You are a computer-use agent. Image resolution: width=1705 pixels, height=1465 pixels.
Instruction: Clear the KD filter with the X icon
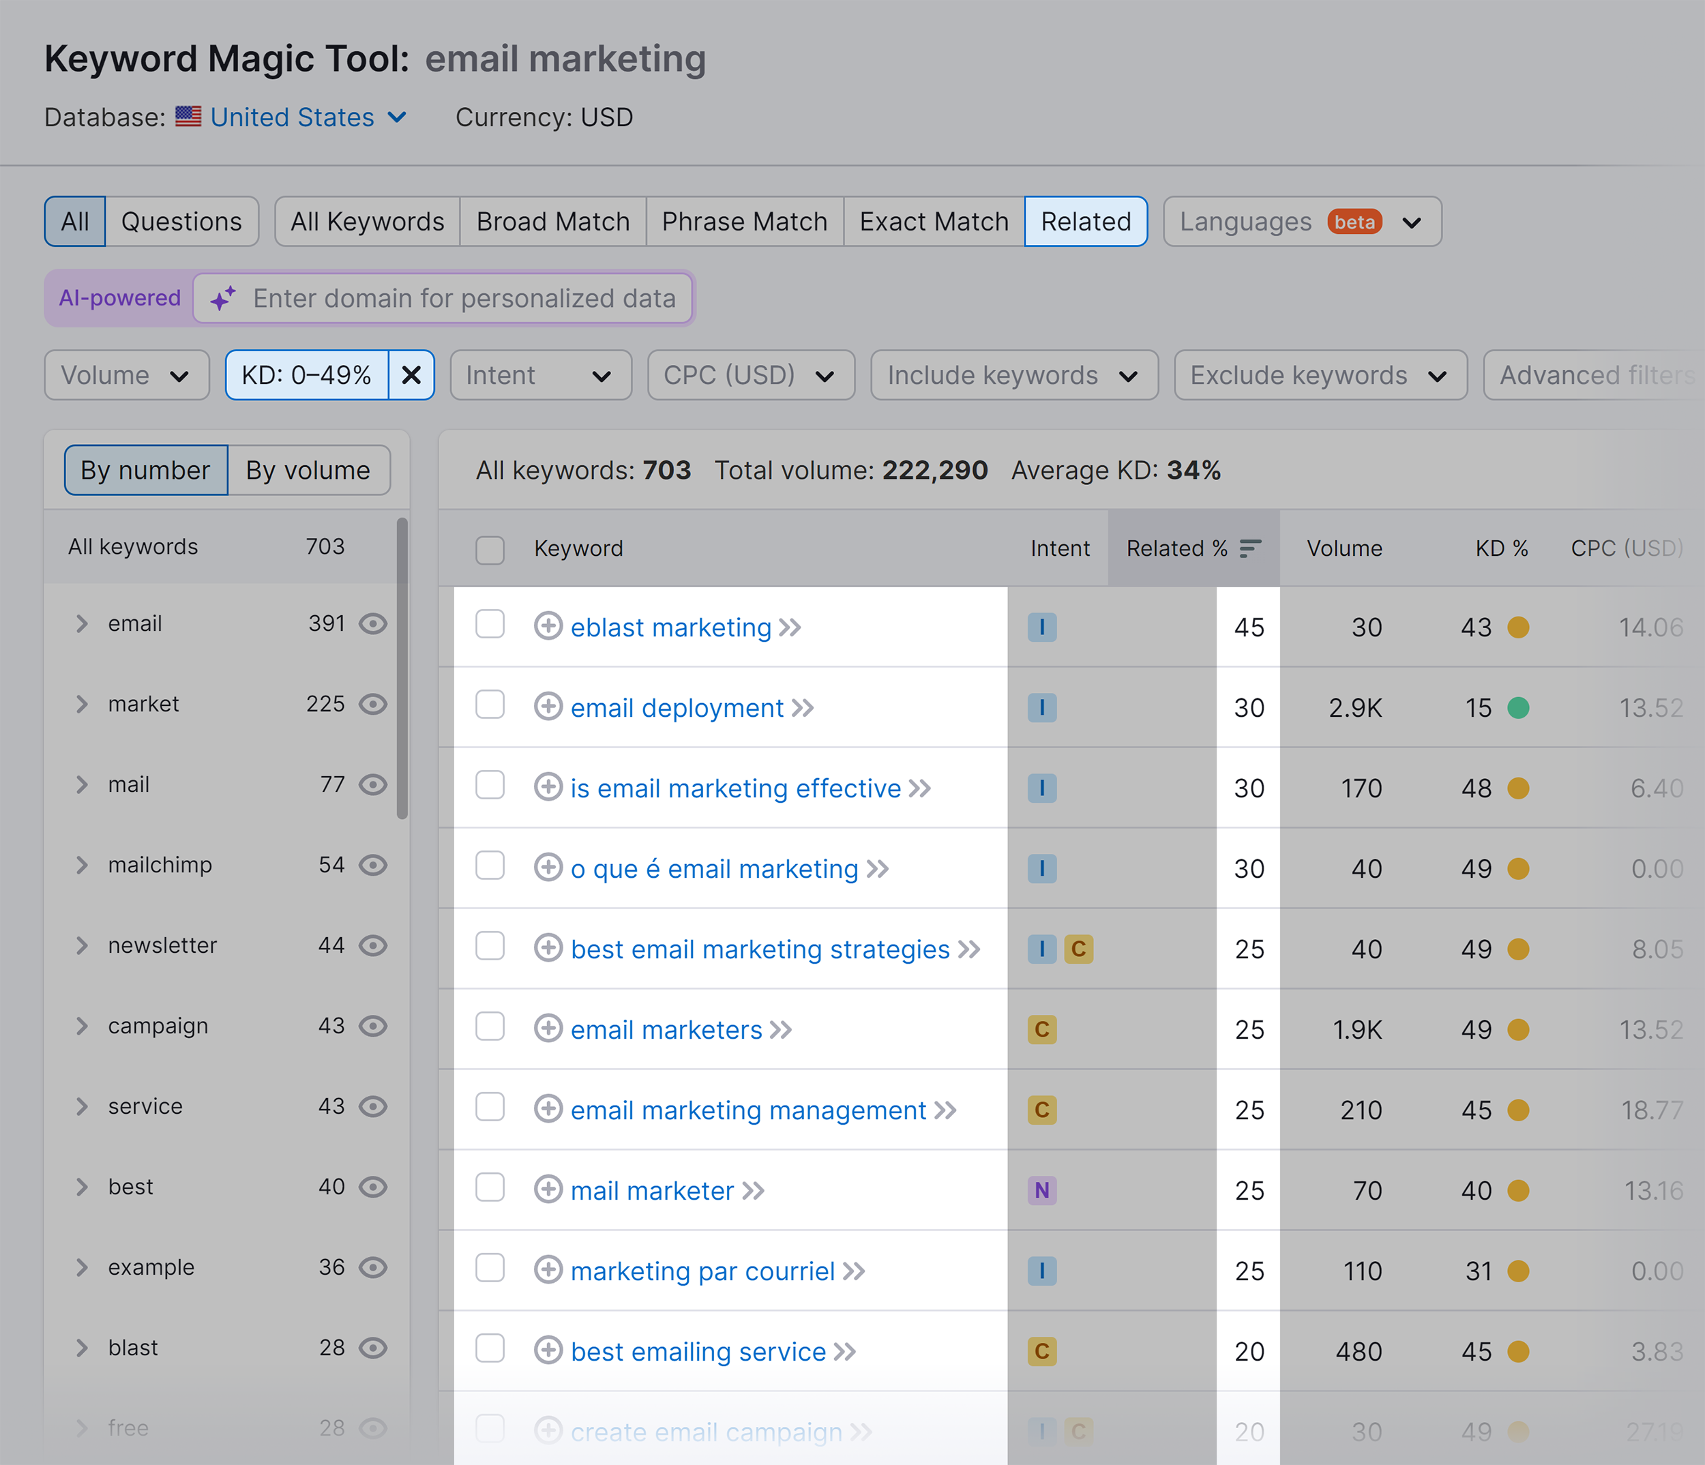[411, 375]
